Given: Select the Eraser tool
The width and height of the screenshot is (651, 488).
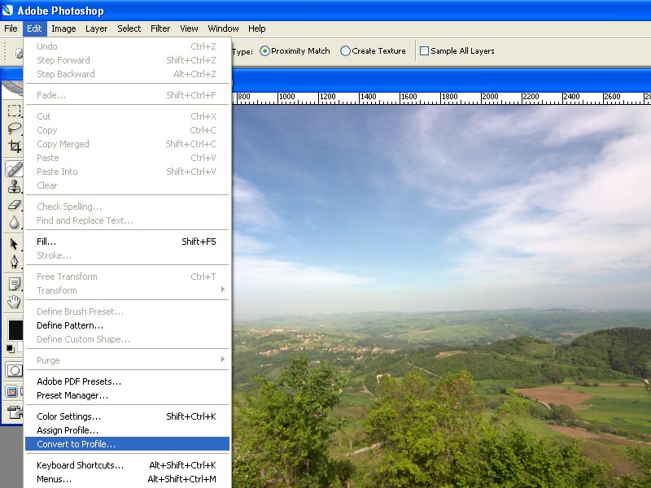Looking at the screenshot, I should coord(14,205).
